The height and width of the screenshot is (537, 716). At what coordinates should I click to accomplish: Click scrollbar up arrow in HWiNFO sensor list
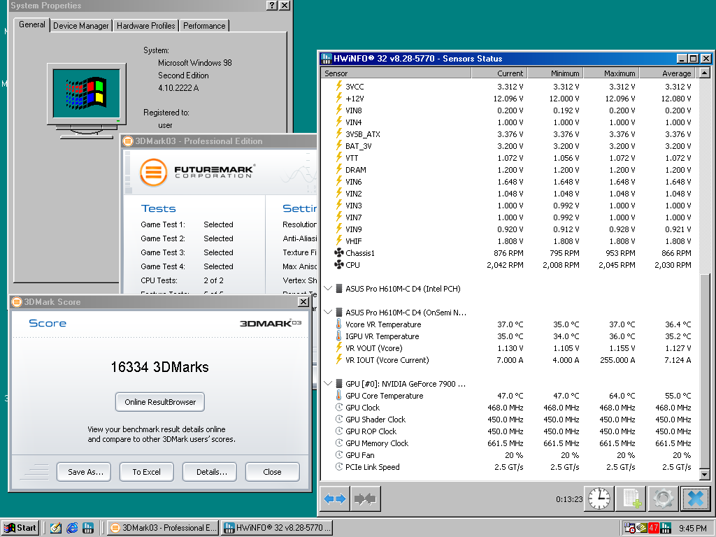tap(704, 73)
